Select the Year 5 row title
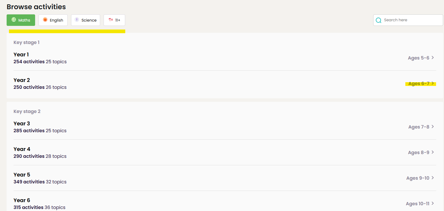Viewport: 444px width, 211px height. click(22, 175)
